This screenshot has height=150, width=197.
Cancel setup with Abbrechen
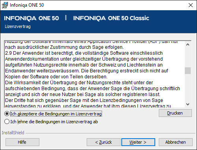pos(176,142)
